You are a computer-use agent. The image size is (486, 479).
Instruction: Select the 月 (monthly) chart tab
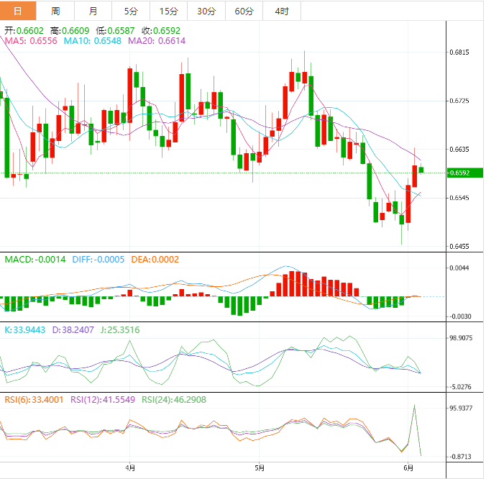click(93, 11)
